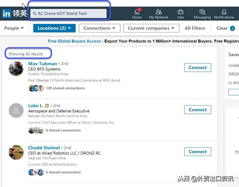Click the LinkedIn logo
This screenshot has height=187, width=239.
[x=7, y=13]
